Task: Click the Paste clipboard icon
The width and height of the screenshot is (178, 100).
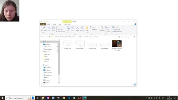Action: click(x=53, y=28)
